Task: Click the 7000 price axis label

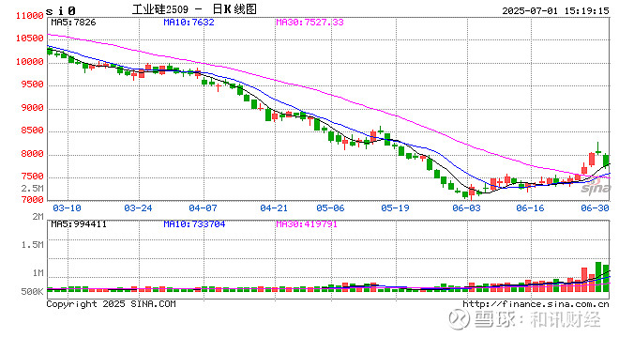Action: point(33,200)
